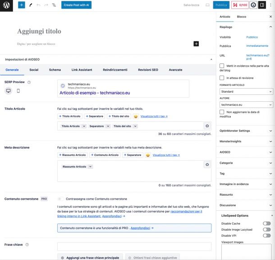Click the Pubblica button
This screenshot has width=275, height=260.
point(221,5)
